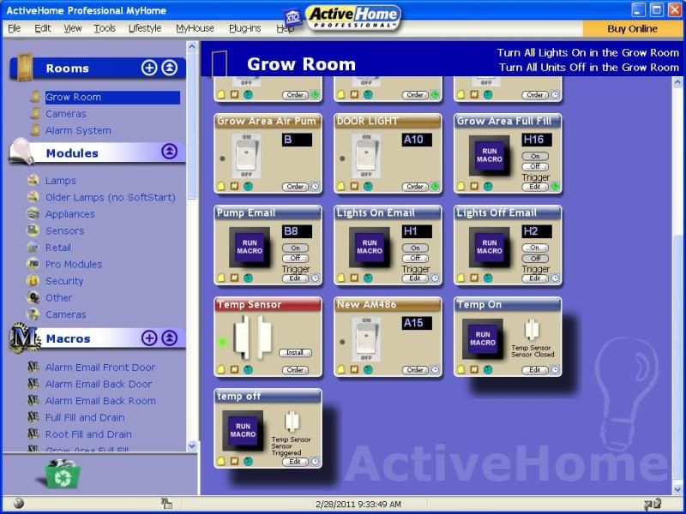This screenshot has height=514, width=686.
Task: Click the Older Lamps module icon
Action: [x=33, y=197]
